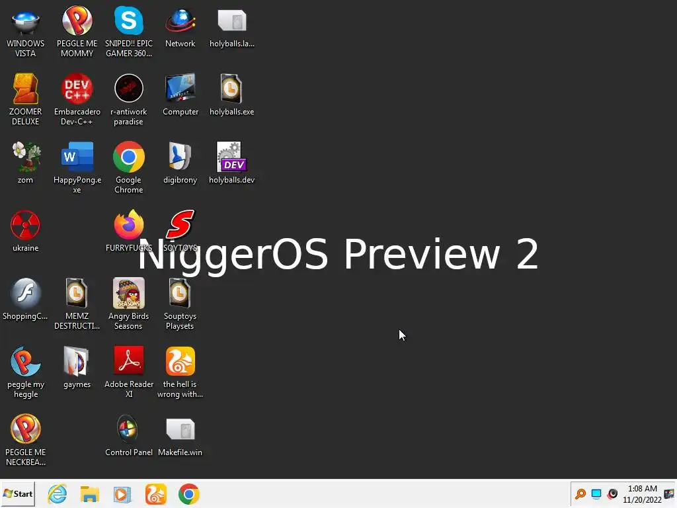Select the holyballs.exe file
Screen dimensions: 677x508
point(232,95)
